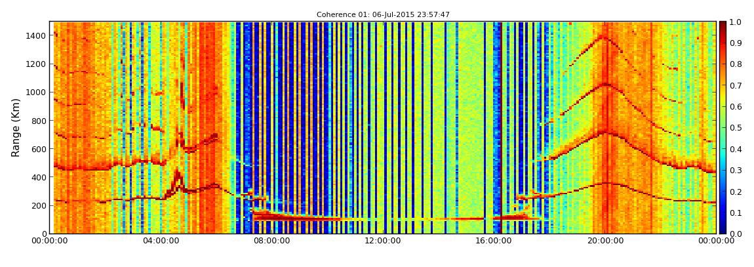Click the 08:00:00 x-axis tick label

click(270, 241)
